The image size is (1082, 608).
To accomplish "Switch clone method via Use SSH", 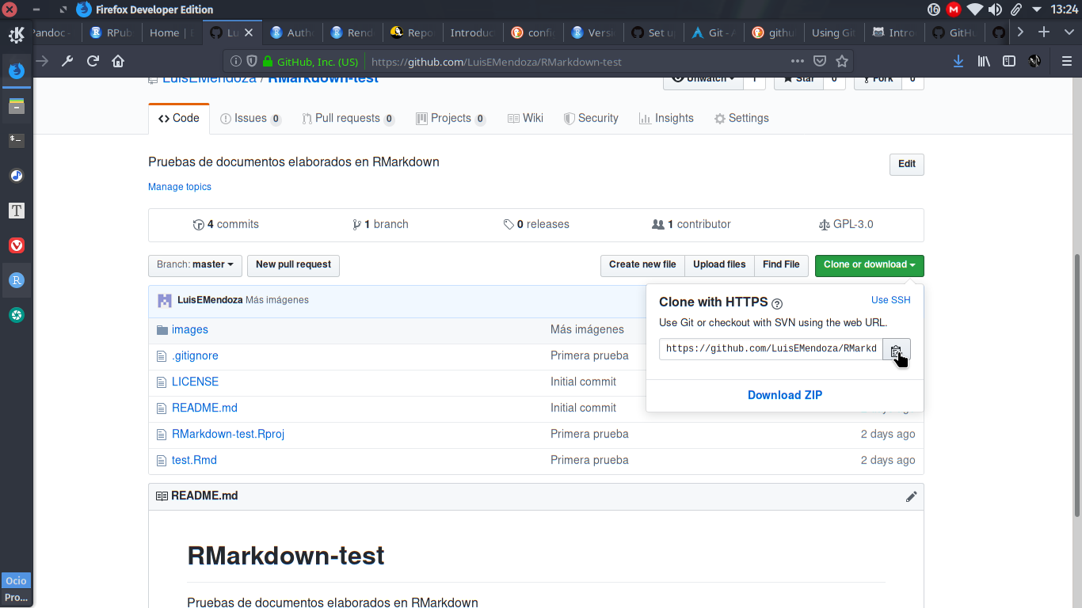I will pos(891,300).
